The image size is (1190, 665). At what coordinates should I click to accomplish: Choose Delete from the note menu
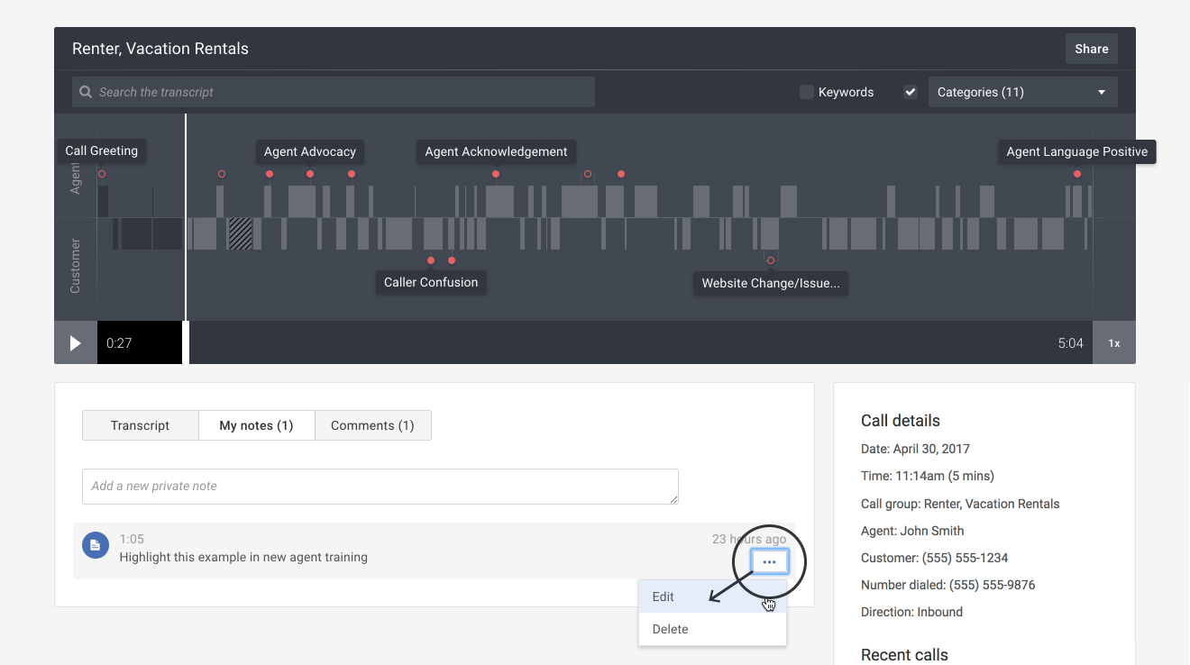pyautogui.click(x=670, y=629)
